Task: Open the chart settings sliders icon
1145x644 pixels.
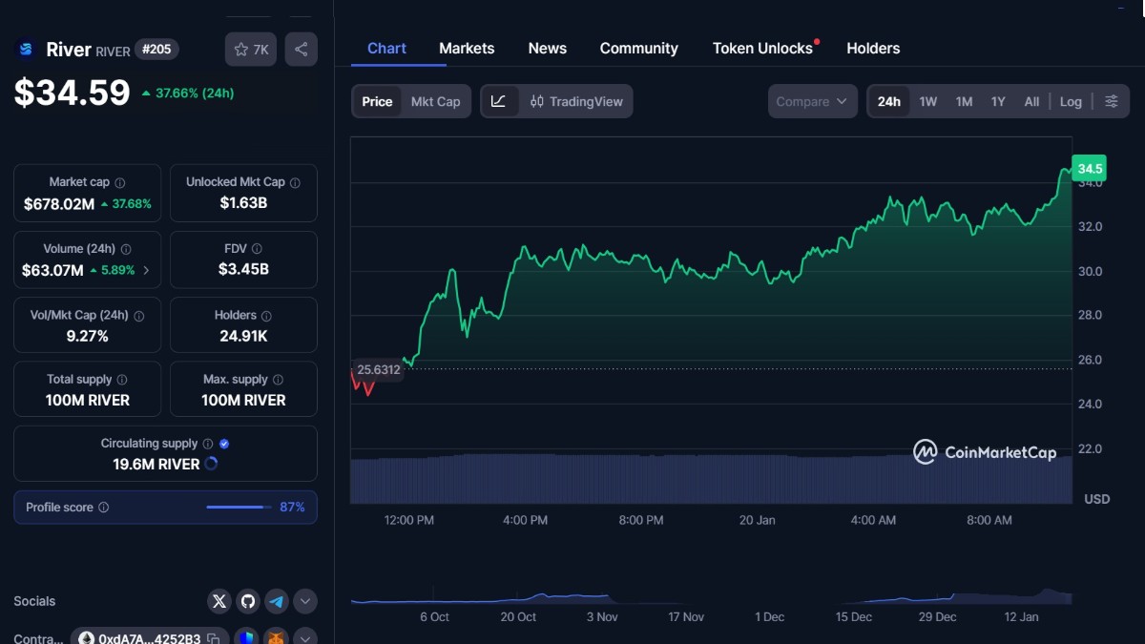Action: tap(1111, 101)
